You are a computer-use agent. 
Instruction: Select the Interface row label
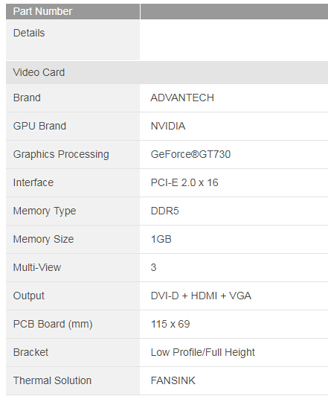(33, 182)
